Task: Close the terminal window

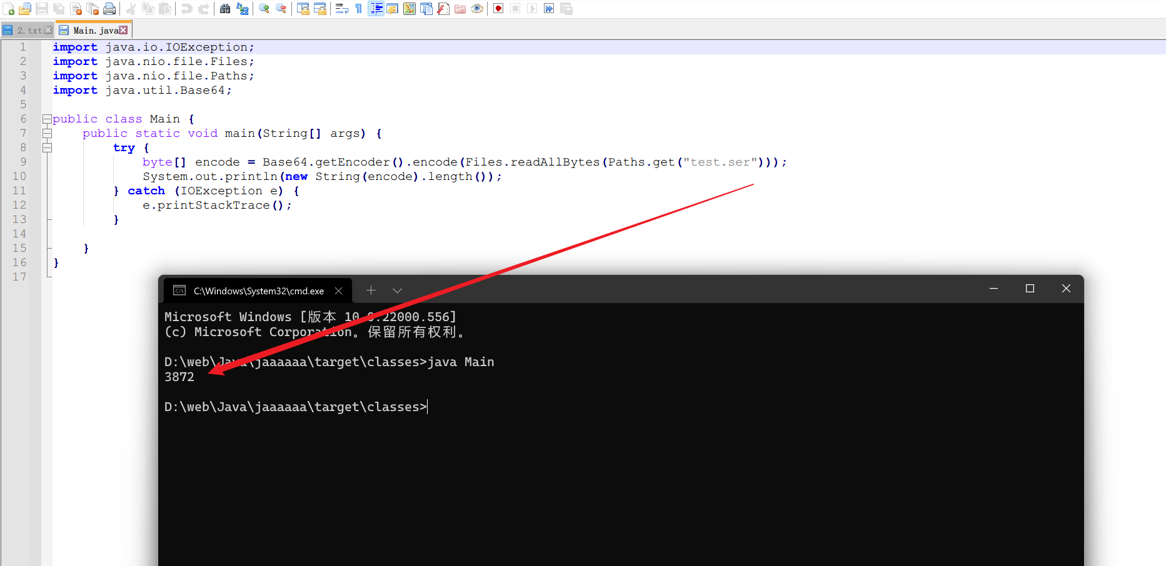Action: click(x=1066, y=289)
